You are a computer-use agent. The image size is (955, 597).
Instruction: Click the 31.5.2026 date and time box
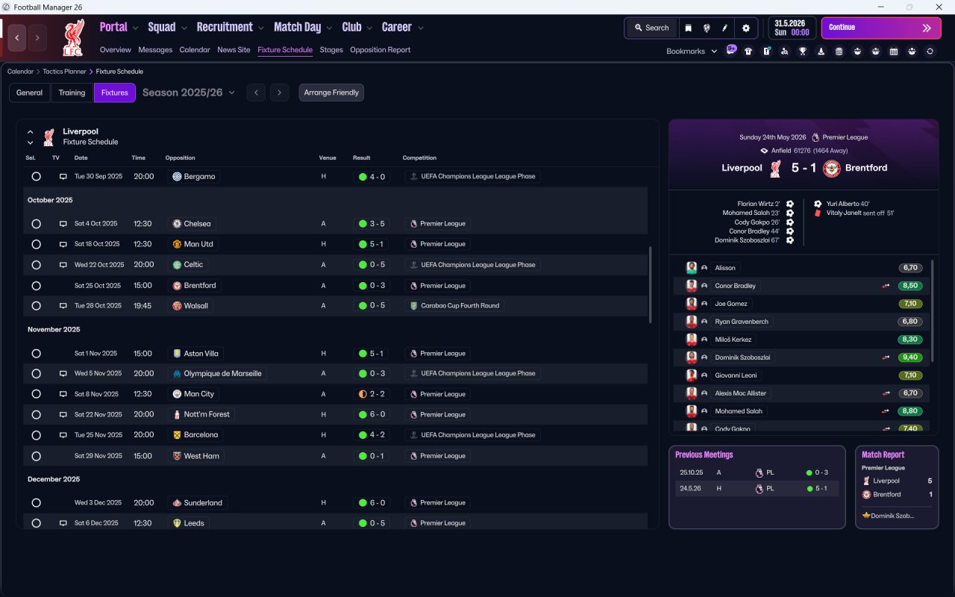tap(792, 28)
